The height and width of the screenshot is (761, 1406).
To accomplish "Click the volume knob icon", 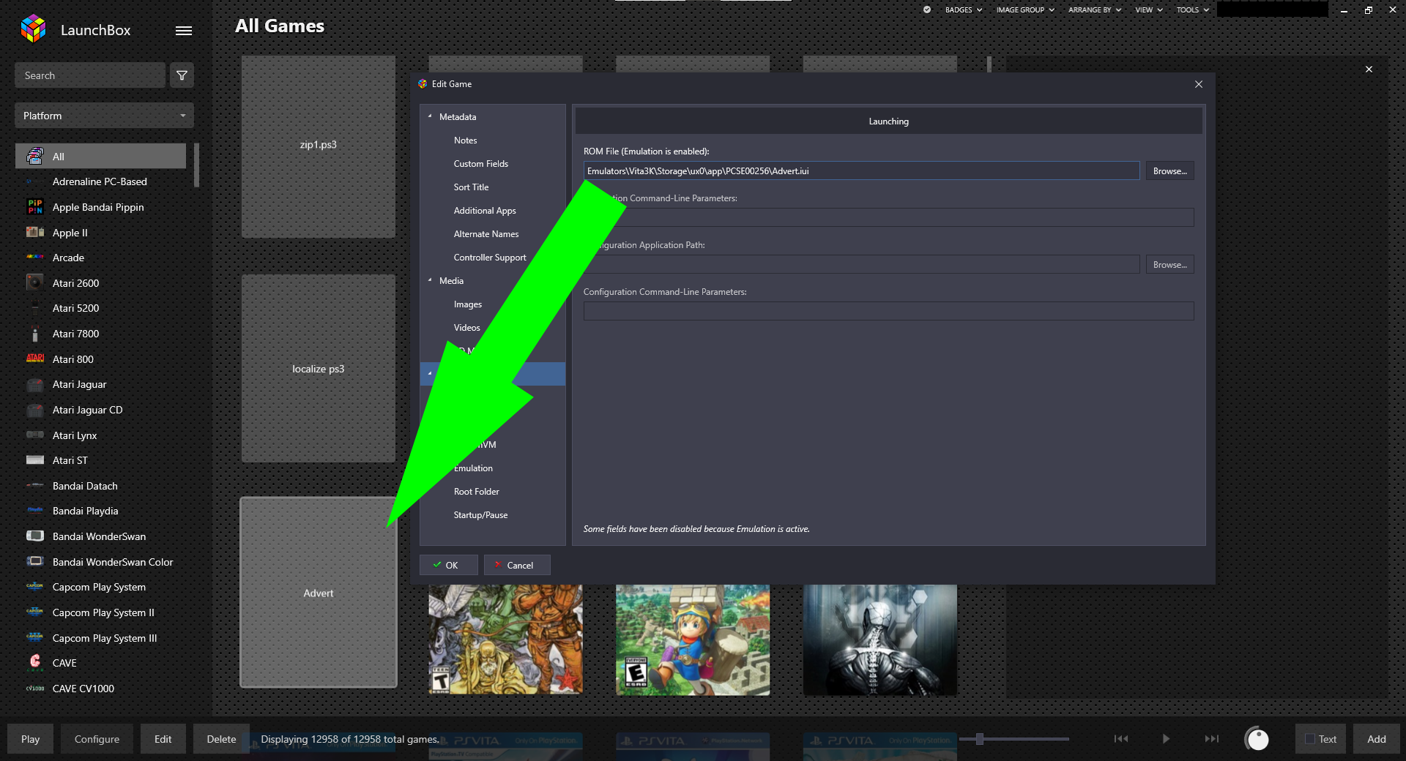I will click(1257, 739).
